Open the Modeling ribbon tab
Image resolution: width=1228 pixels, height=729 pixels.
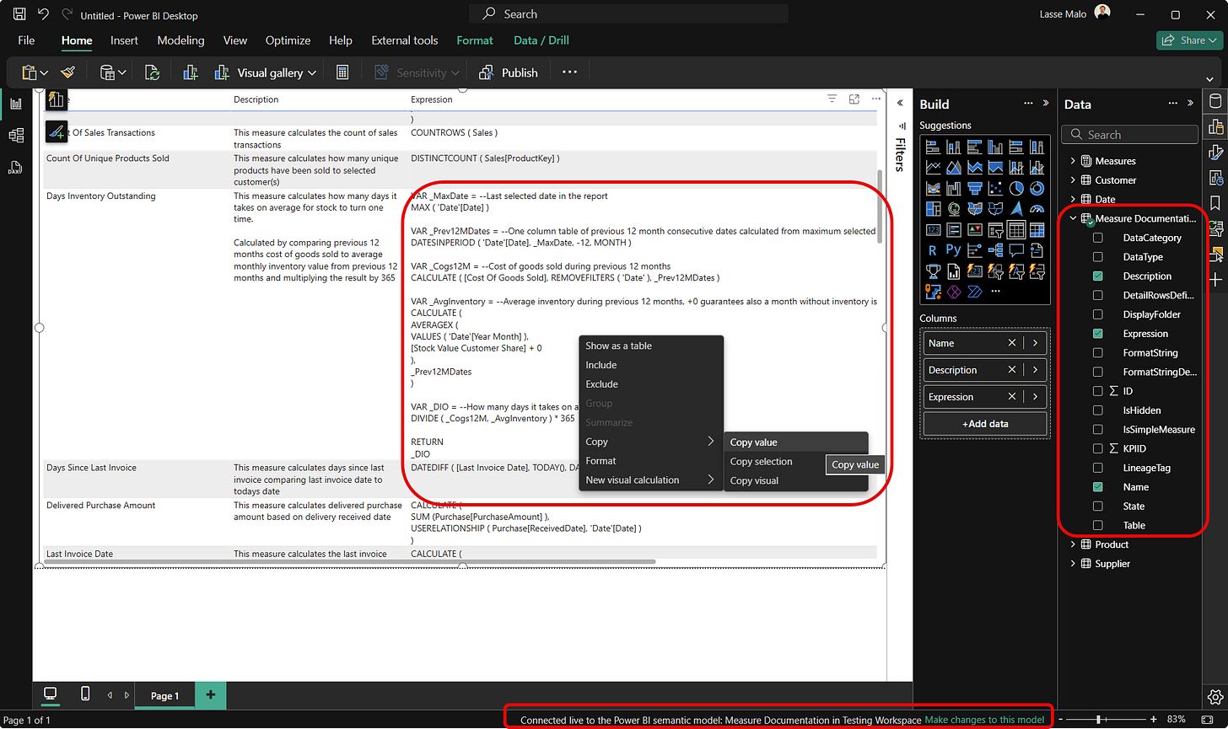coord(180,40)
